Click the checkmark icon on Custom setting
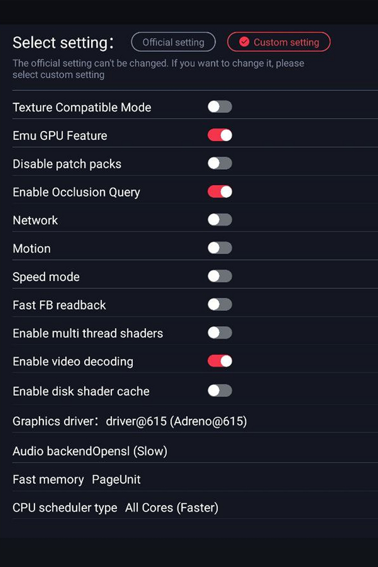 [x=244, y=42]
